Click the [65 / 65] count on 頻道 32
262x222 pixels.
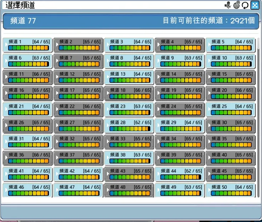point(92,139)
